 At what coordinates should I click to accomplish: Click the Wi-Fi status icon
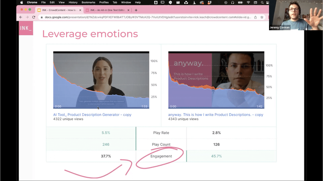(x=248, y=2)
